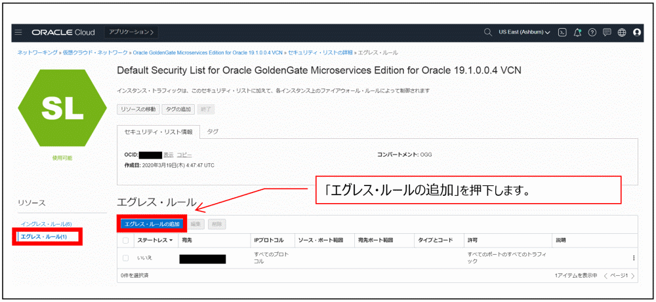Click the 削除 button

[x=216, y=224]
